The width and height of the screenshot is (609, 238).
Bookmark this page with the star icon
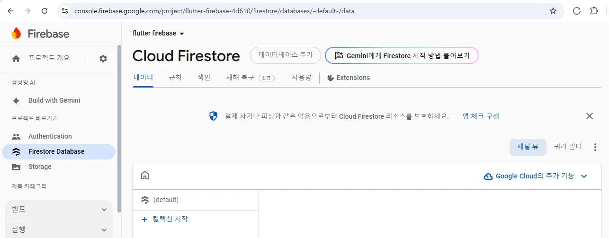click(553, 11)
